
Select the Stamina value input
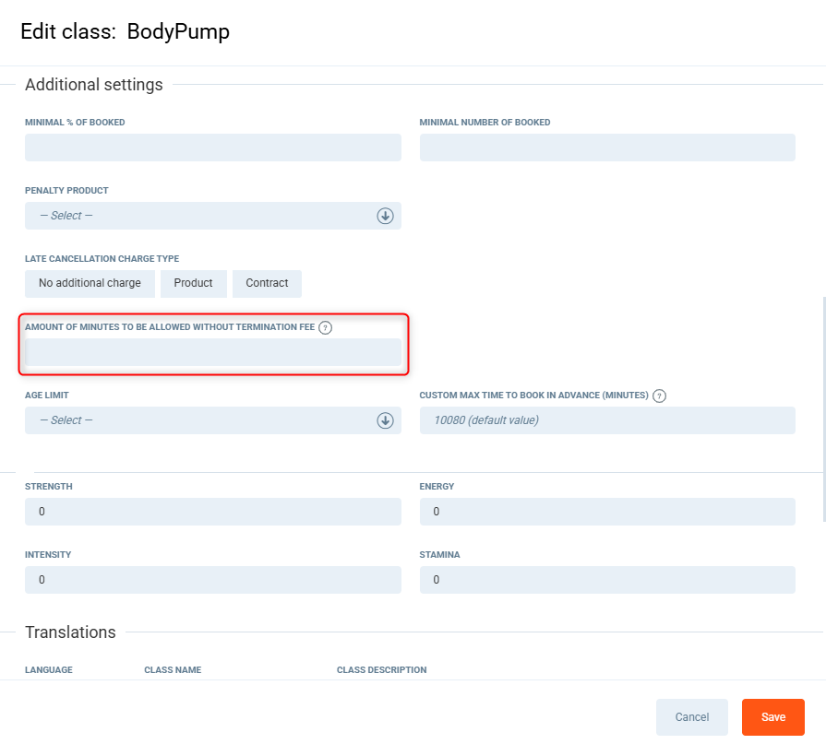tap(606, 580)
